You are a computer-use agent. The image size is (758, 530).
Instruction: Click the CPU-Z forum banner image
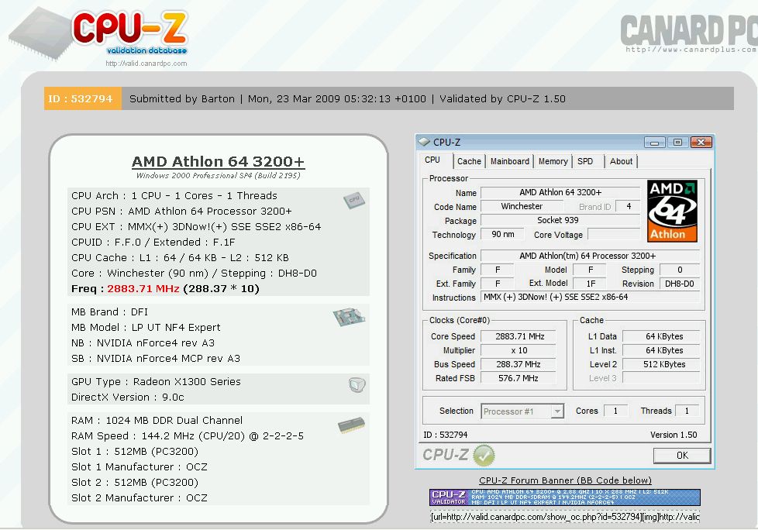click(565, 497)
